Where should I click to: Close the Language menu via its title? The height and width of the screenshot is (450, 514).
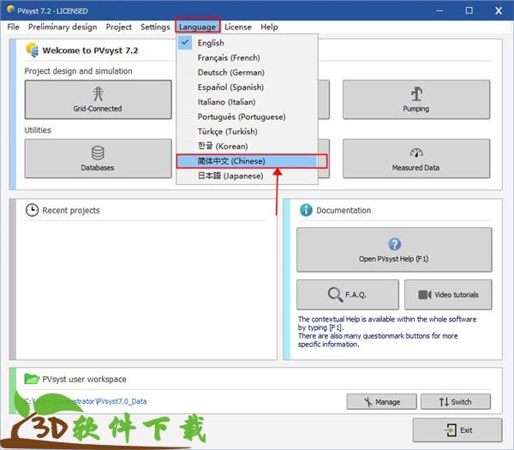click(x=197, y=27)
